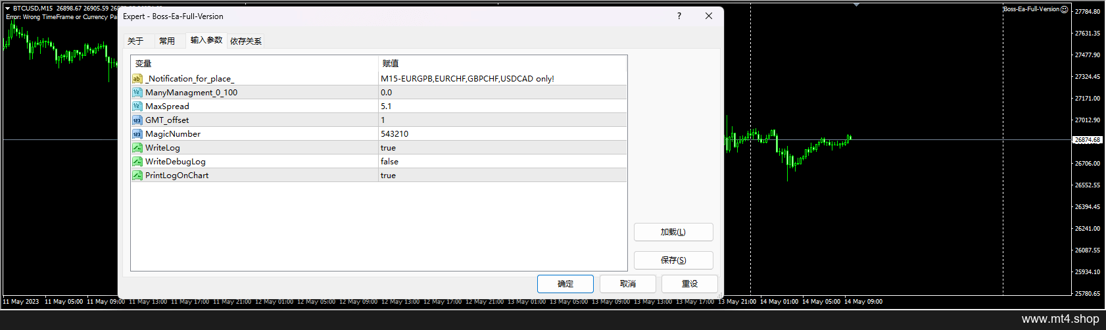The width and height of the screenshot is (1106, 330).
Task: Click the integer icon beside GMT_offset
Action: point(137,120)
